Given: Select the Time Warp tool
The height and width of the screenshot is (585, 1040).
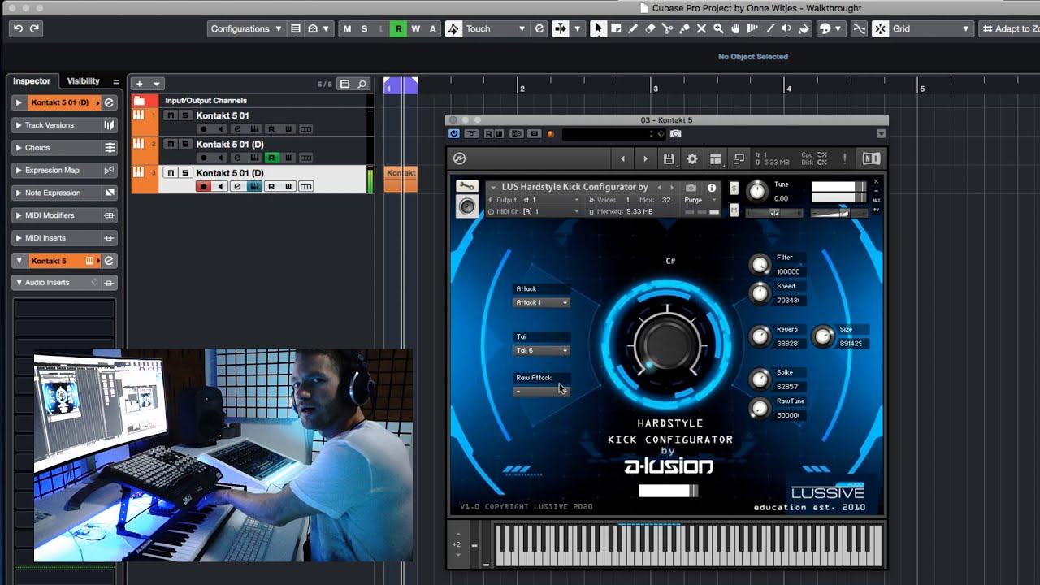Looking at the screenshot, I should point(752,28).
